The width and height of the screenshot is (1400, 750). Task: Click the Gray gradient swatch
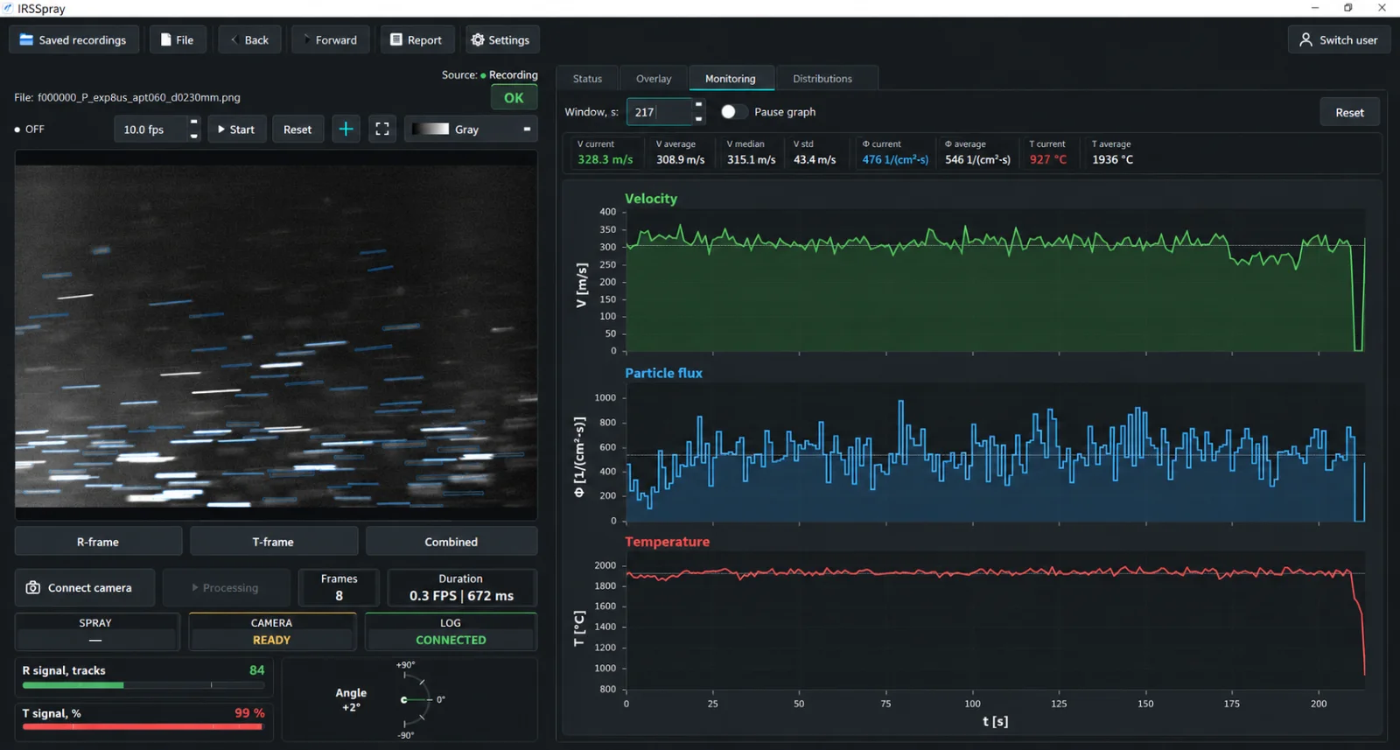click(x=430, y=130)
